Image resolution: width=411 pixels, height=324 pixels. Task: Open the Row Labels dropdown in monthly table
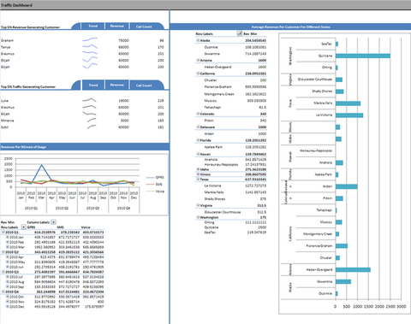pos(24,227)
